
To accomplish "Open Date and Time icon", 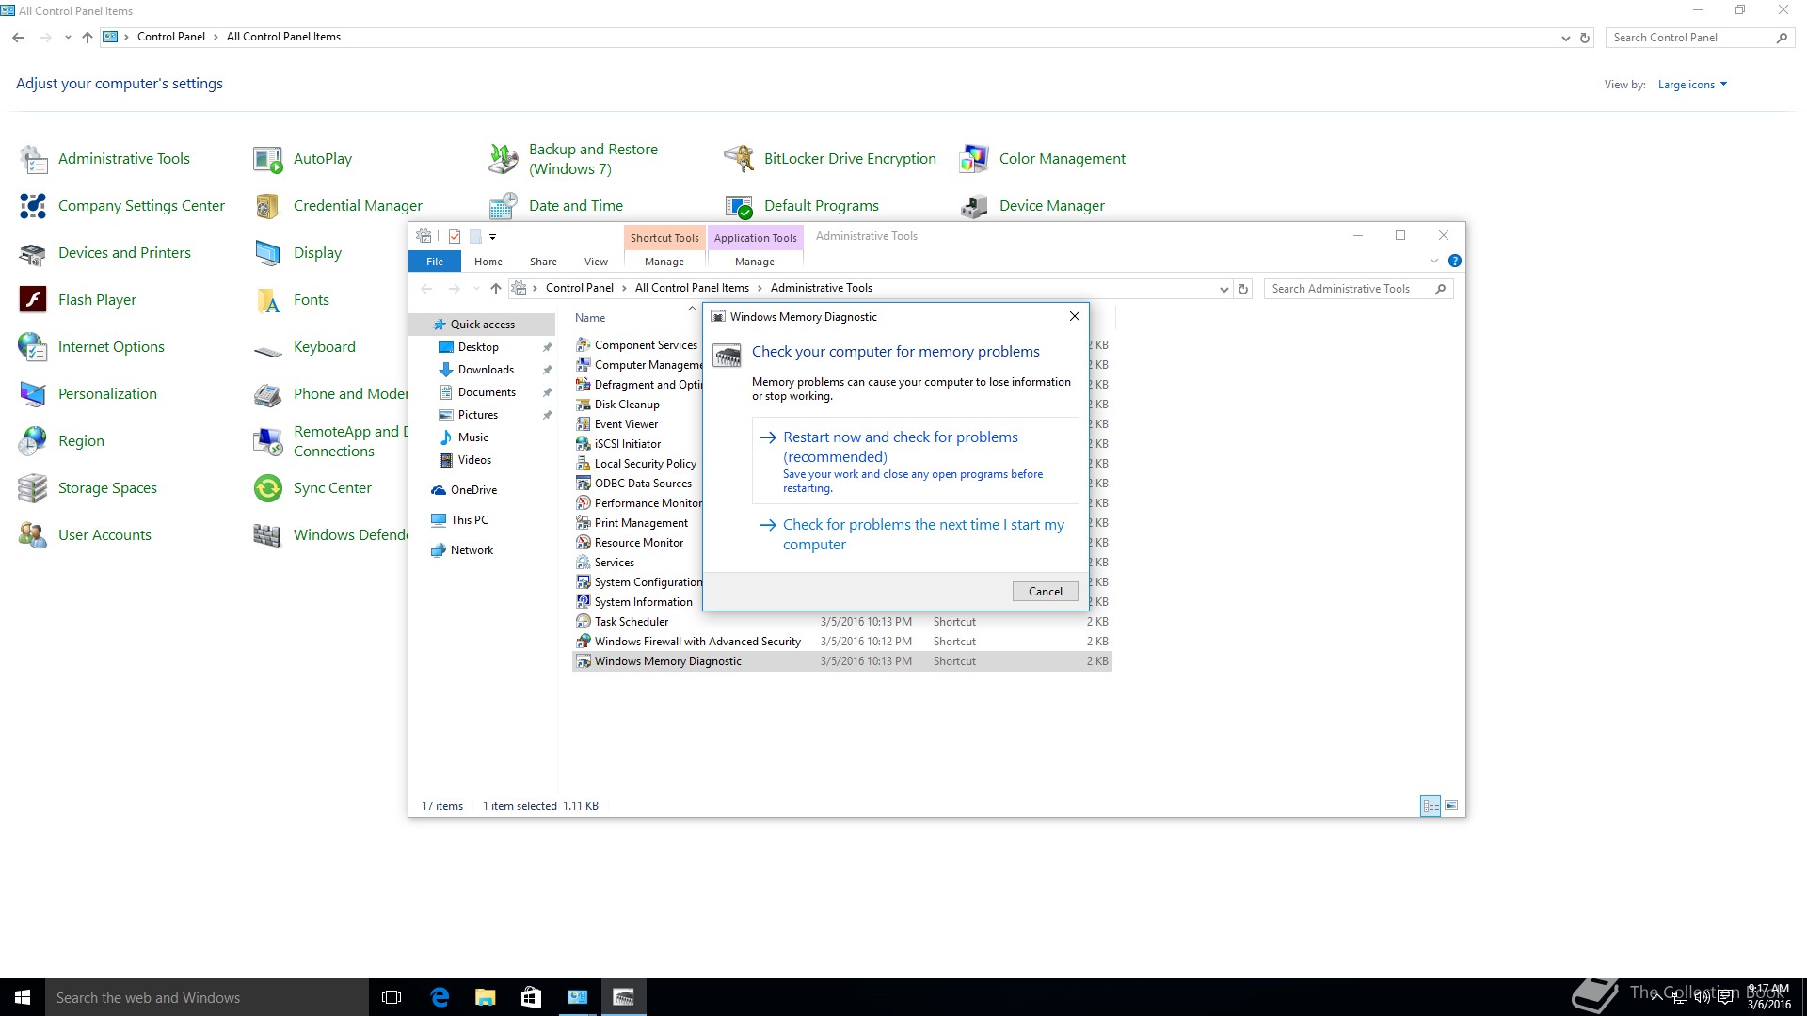I will 504,206.
